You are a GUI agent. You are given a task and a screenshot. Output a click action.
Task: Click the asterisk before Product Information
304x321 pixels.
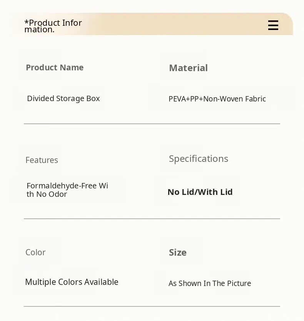click(27, 22)
